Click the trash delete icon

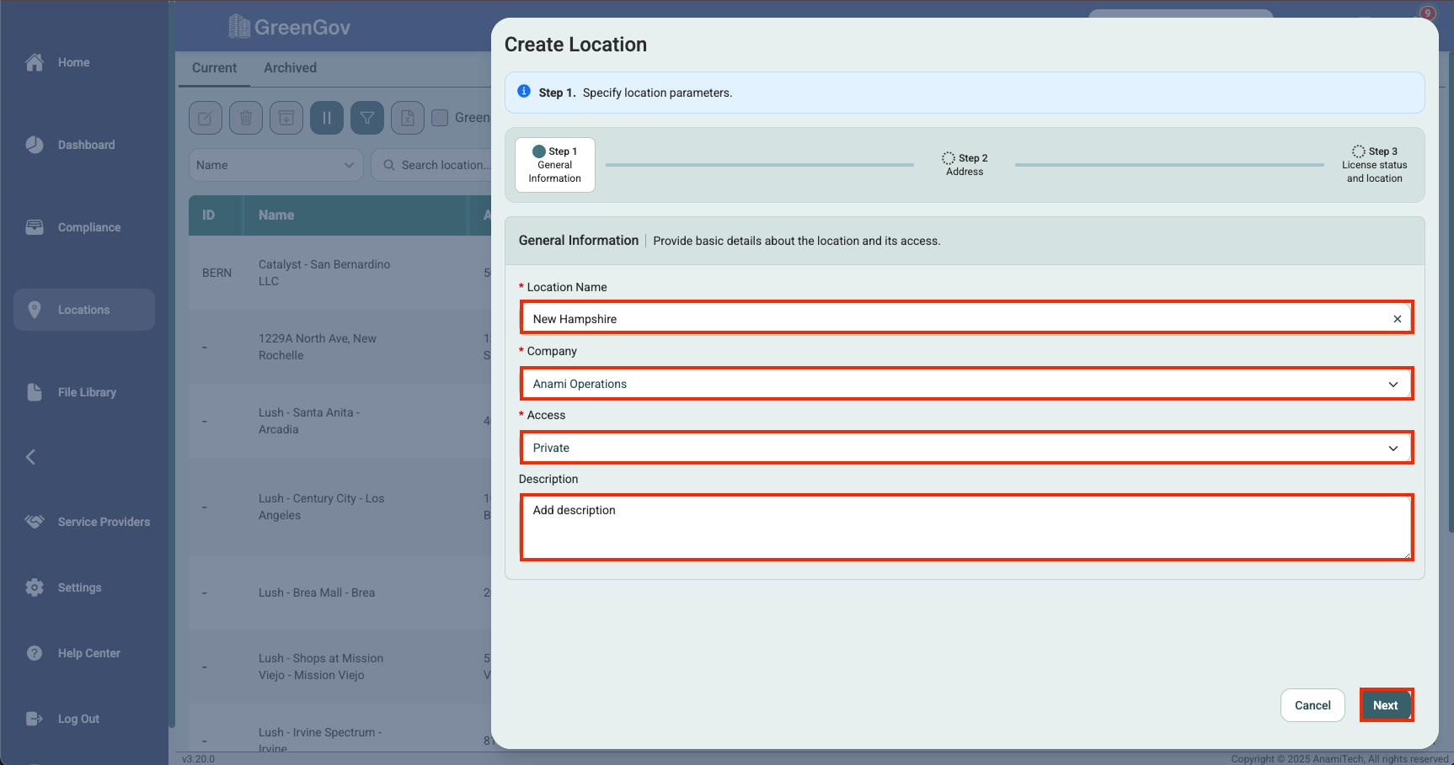click(x=246, y=118)
